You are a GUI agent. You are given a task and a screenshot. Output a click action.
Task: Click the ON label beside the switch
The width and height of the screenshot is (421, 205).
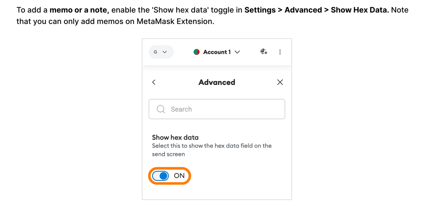pos(179,176)
